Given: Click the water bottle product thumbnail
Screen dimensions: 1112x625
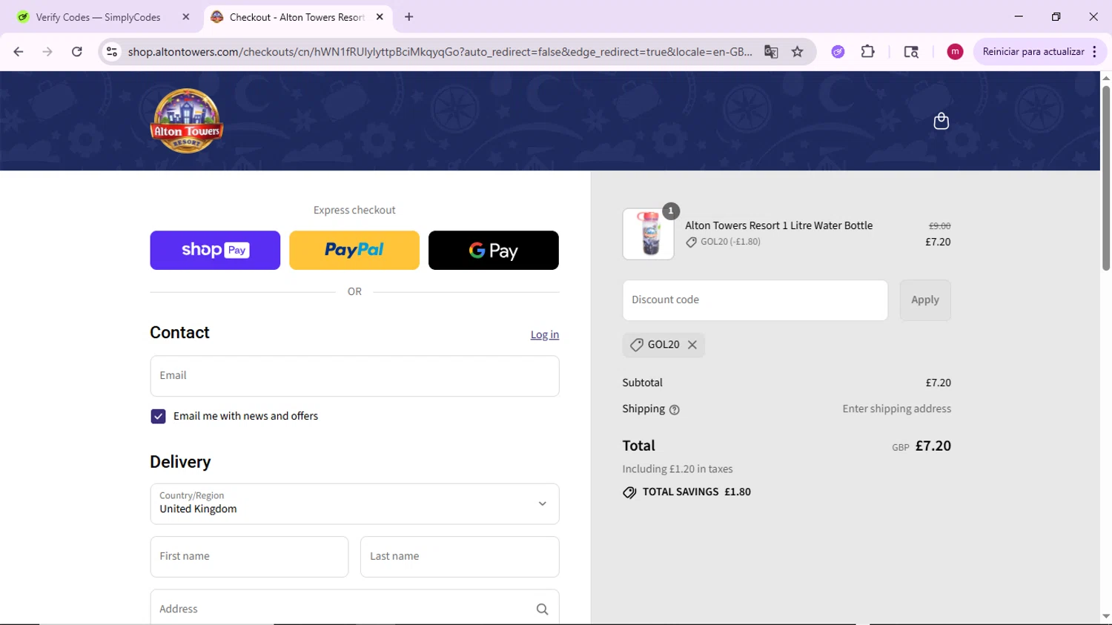Looking at the screenshot, I should point(649,234).
